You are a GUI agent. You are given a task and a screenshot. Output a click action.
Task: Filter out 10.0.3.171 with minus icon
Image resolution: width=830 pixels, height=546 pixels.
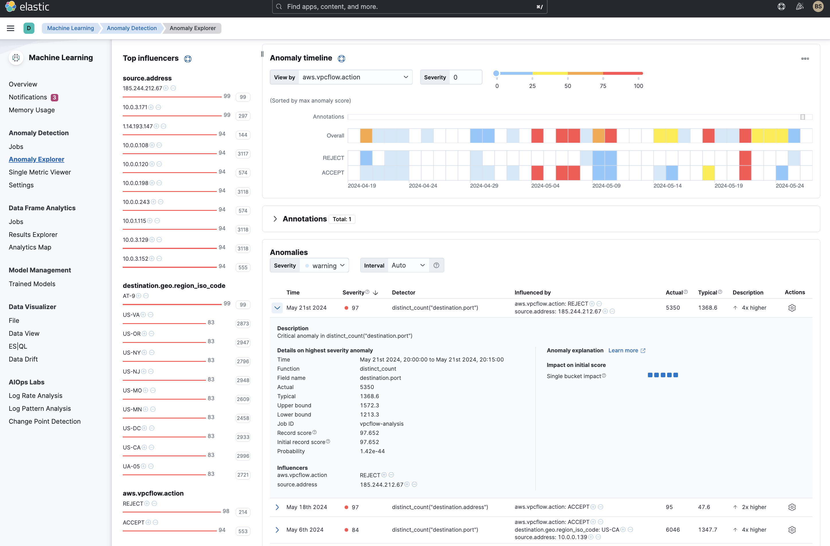pyautogui.click(x=158, y=107)
